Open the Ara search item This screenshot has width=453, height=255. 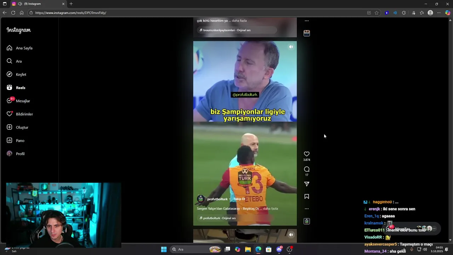click(14, 61)
